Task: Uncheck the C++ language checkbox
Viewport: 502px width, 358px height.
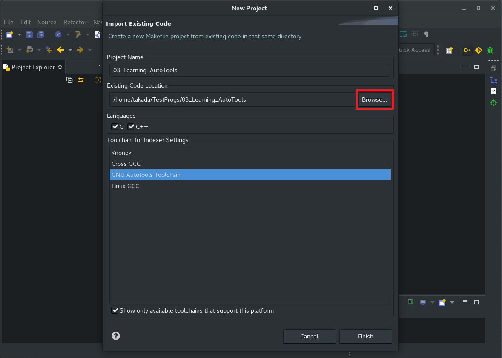Action: pyautogui.click(x=131, y=126)
